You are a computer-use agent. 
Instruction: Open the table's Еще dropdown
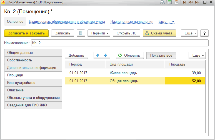coord(197,55)
